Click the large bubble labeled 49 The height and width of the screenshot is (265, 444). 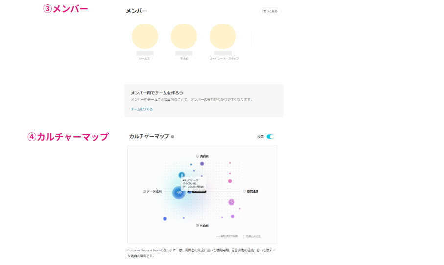point(179,193)
